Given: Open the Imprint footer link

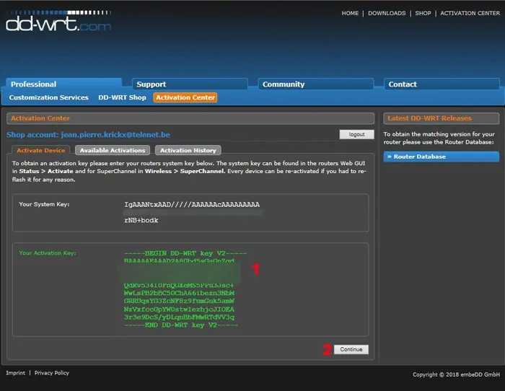Looking at the screenshot, I should coord(15,373).
